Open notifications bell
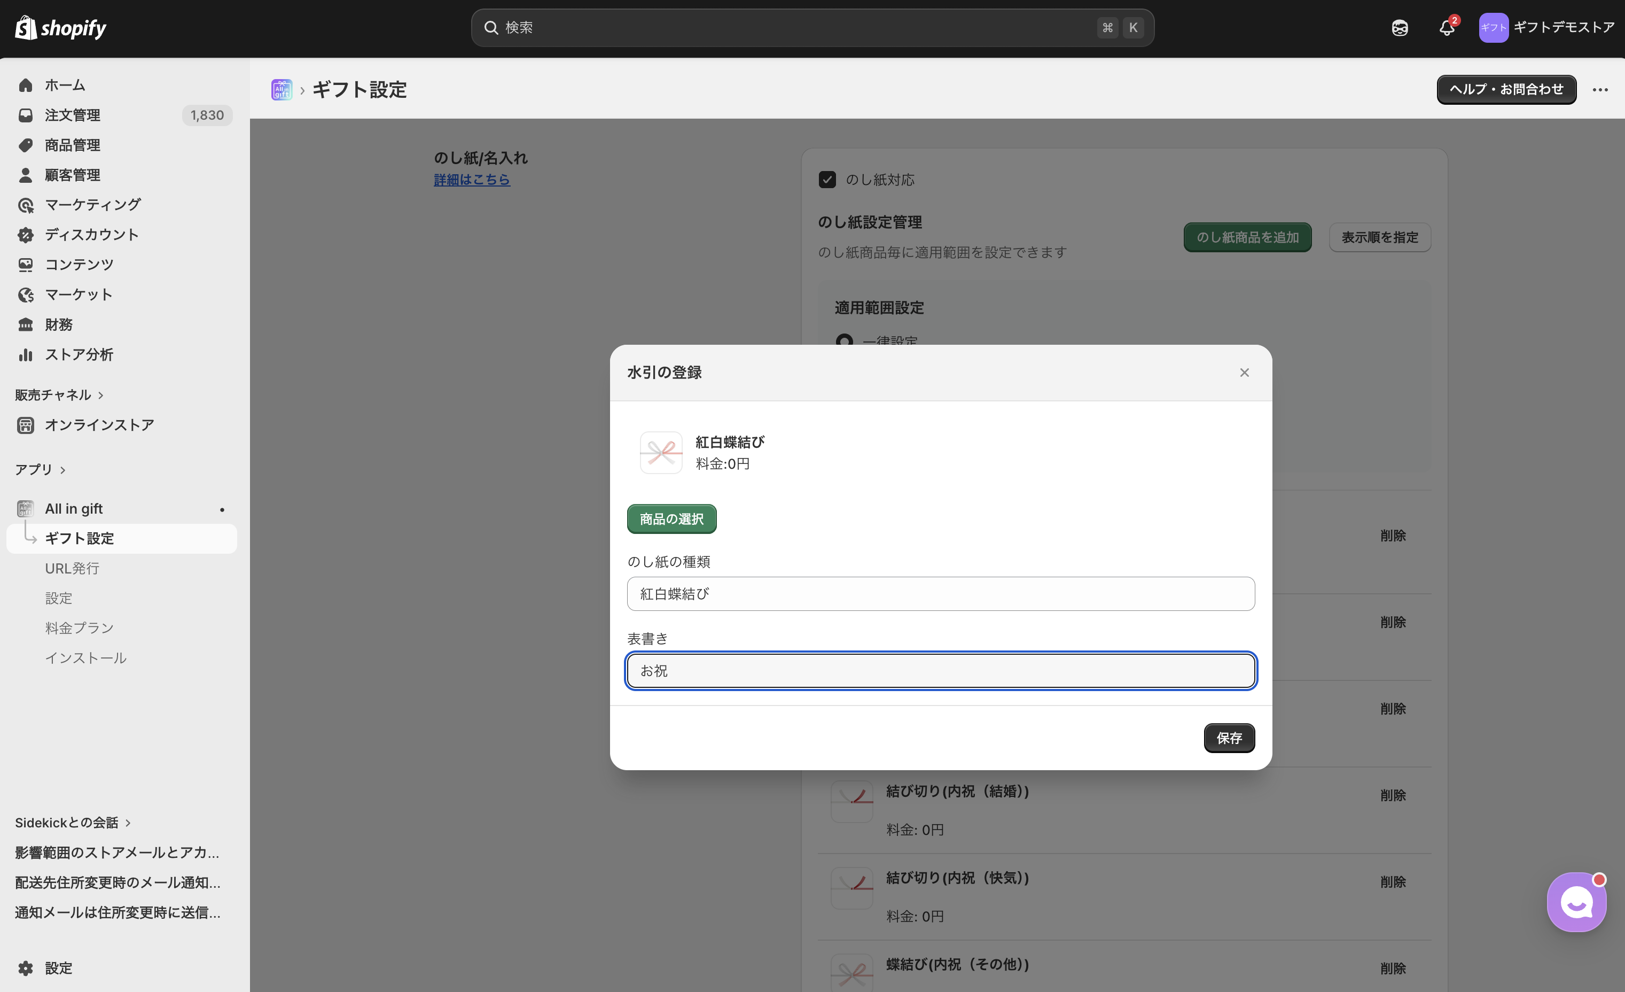 (1446, 28)
